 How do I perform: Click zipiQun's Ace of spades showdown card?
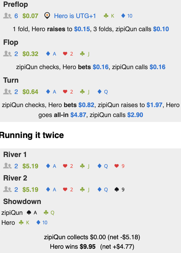(32, 213)
